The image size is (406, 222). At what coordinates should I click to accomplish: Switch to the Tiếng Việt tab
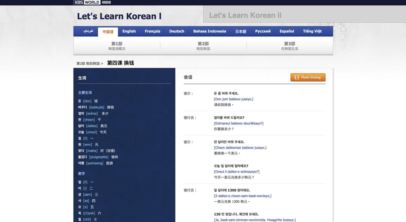(312, 31)
